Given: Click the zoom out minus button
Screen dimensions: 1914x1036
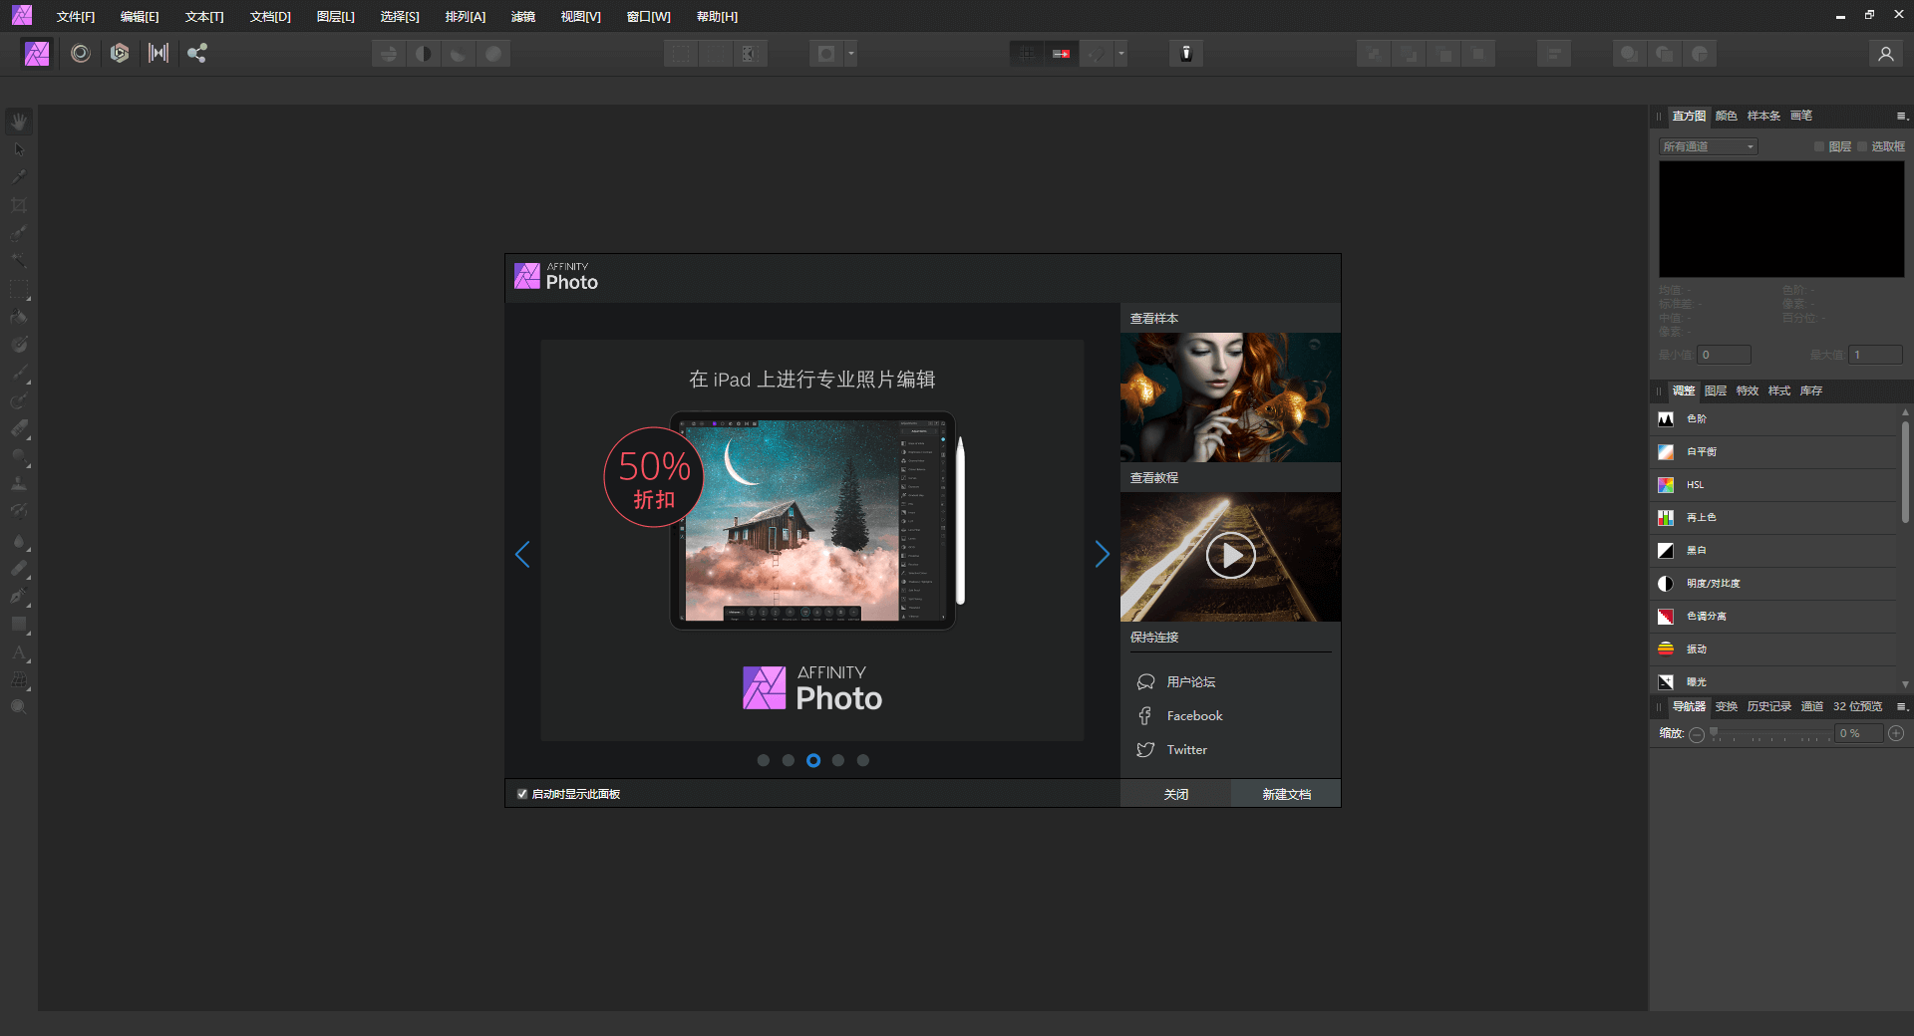Looking at the screenshot, I should (1697, 734).
